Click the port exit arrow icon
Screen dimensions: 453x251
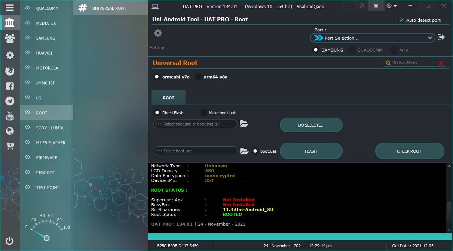pyautogui.click(x=441, y=37)
